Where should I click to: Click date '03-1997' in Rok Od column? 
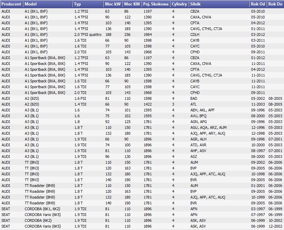(258, 209)
